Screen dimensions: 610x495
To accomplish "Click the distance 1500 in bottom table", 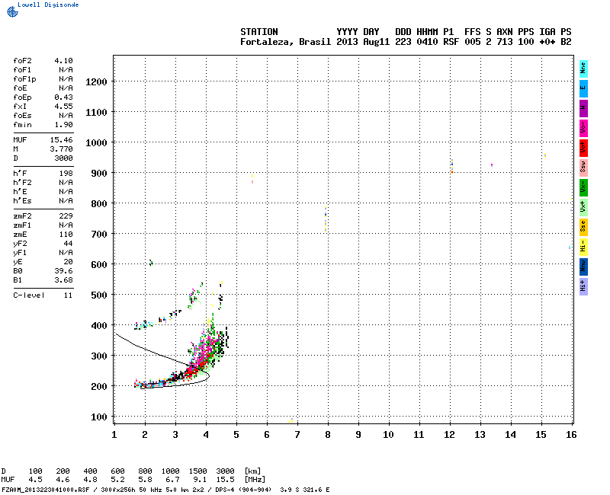I will pos(197,471).
